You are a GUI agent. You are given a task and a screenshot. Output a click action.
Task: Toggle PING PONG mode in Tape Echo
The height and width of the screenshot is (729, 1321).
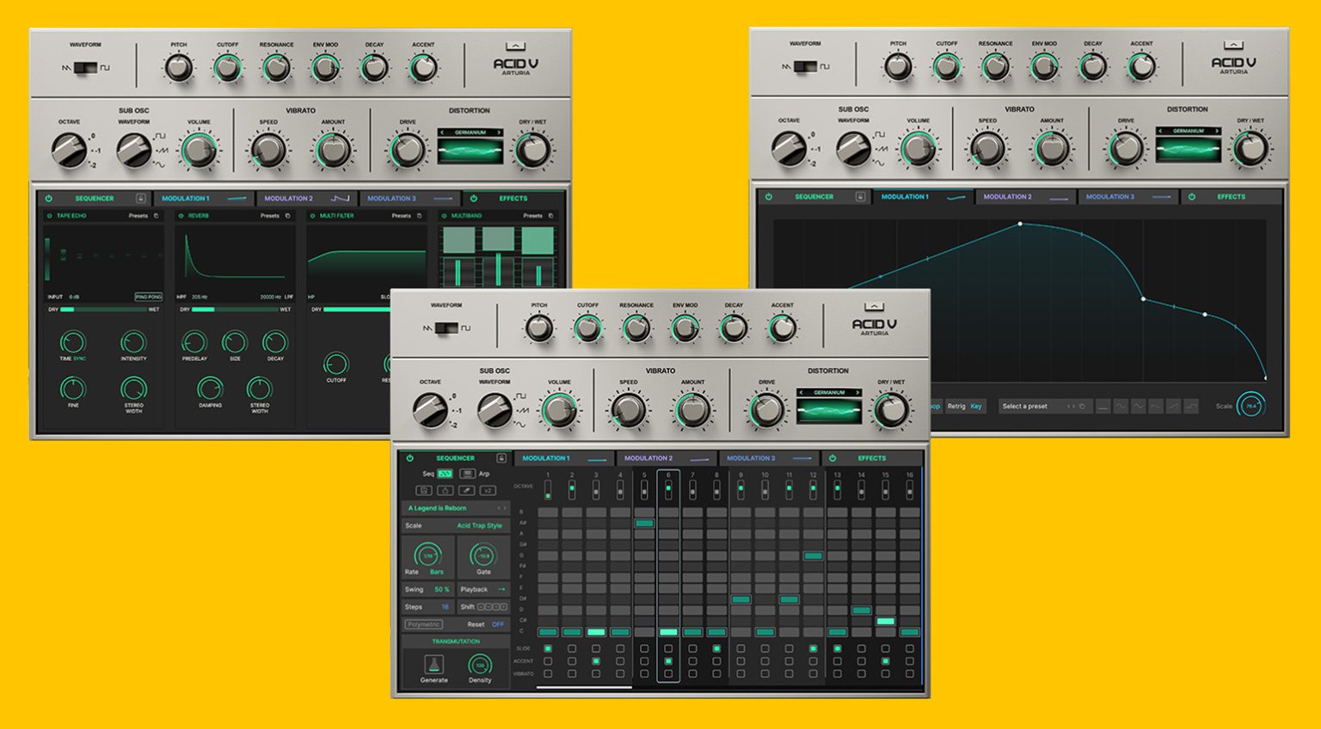click(x=149, y=297)
